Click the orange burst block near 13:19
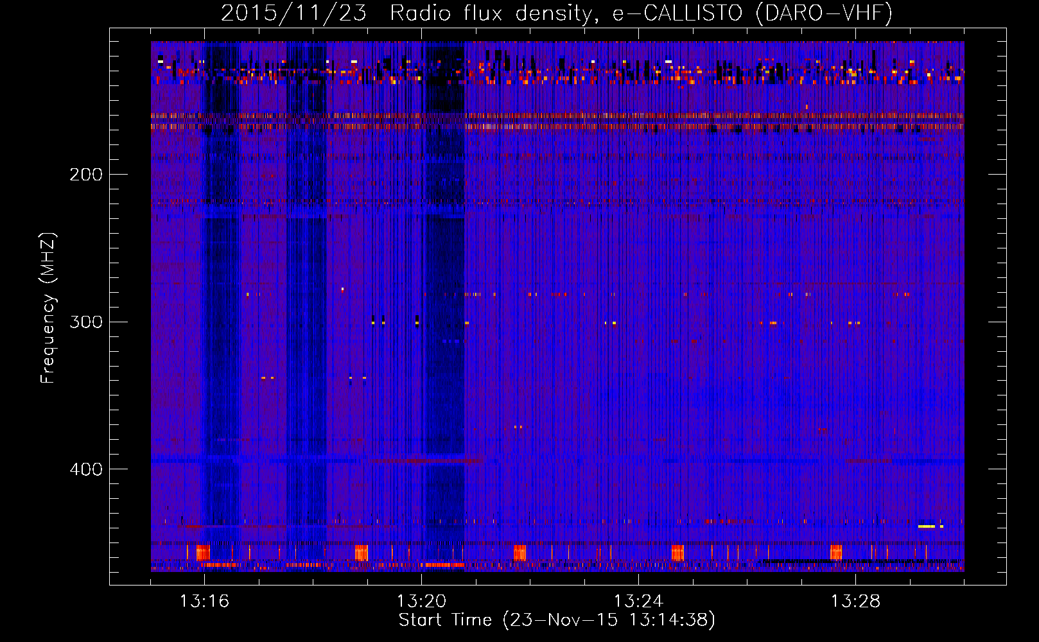Viewport: 1039px width, 642px height. tap(361, 552)
